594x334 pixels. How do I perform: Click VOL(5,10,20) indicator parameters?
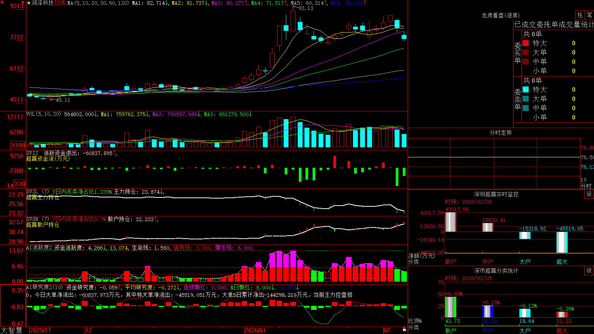[43, 114]
